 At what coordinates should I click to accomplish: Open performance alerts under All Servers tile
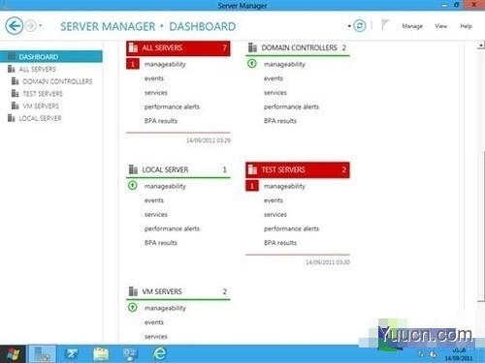(172, 106)
